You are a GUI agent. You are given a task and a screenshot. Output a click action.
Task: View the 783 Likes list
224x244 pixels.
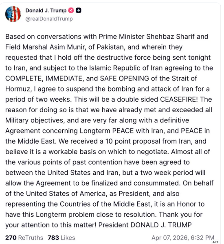[61, 238]
